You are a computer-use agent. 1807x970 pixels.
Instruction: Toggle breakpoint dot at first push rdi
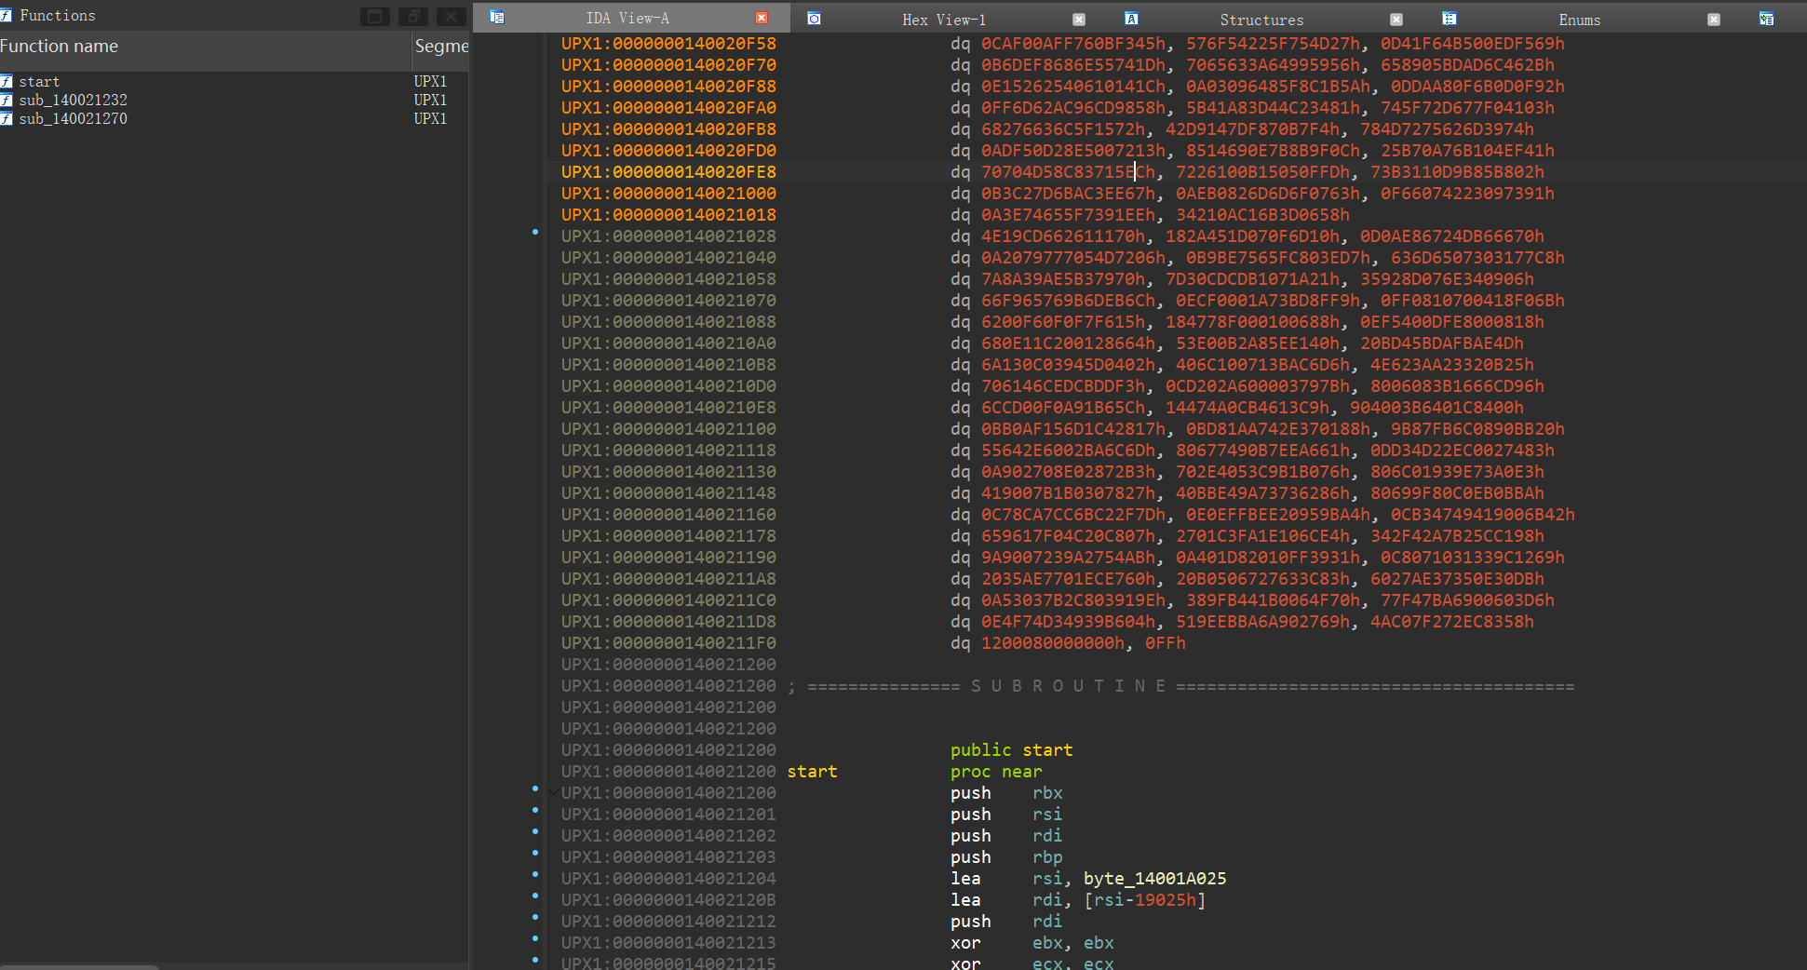(535, 831)
